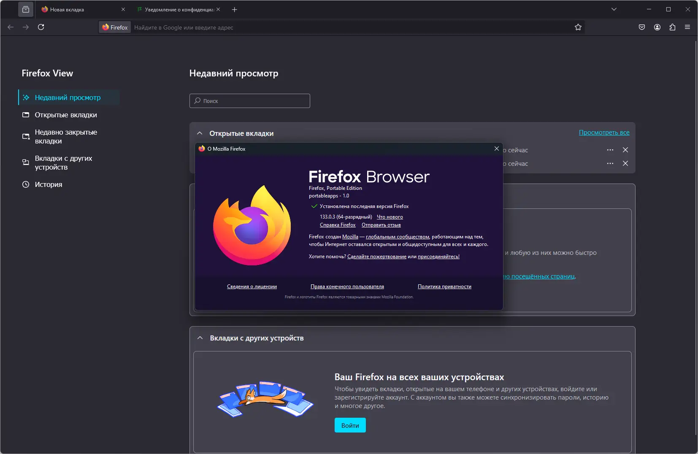Click 'Ваш Firefox на всех ваших устройствах' heading
698x454 pixels.
coord(419,377)
